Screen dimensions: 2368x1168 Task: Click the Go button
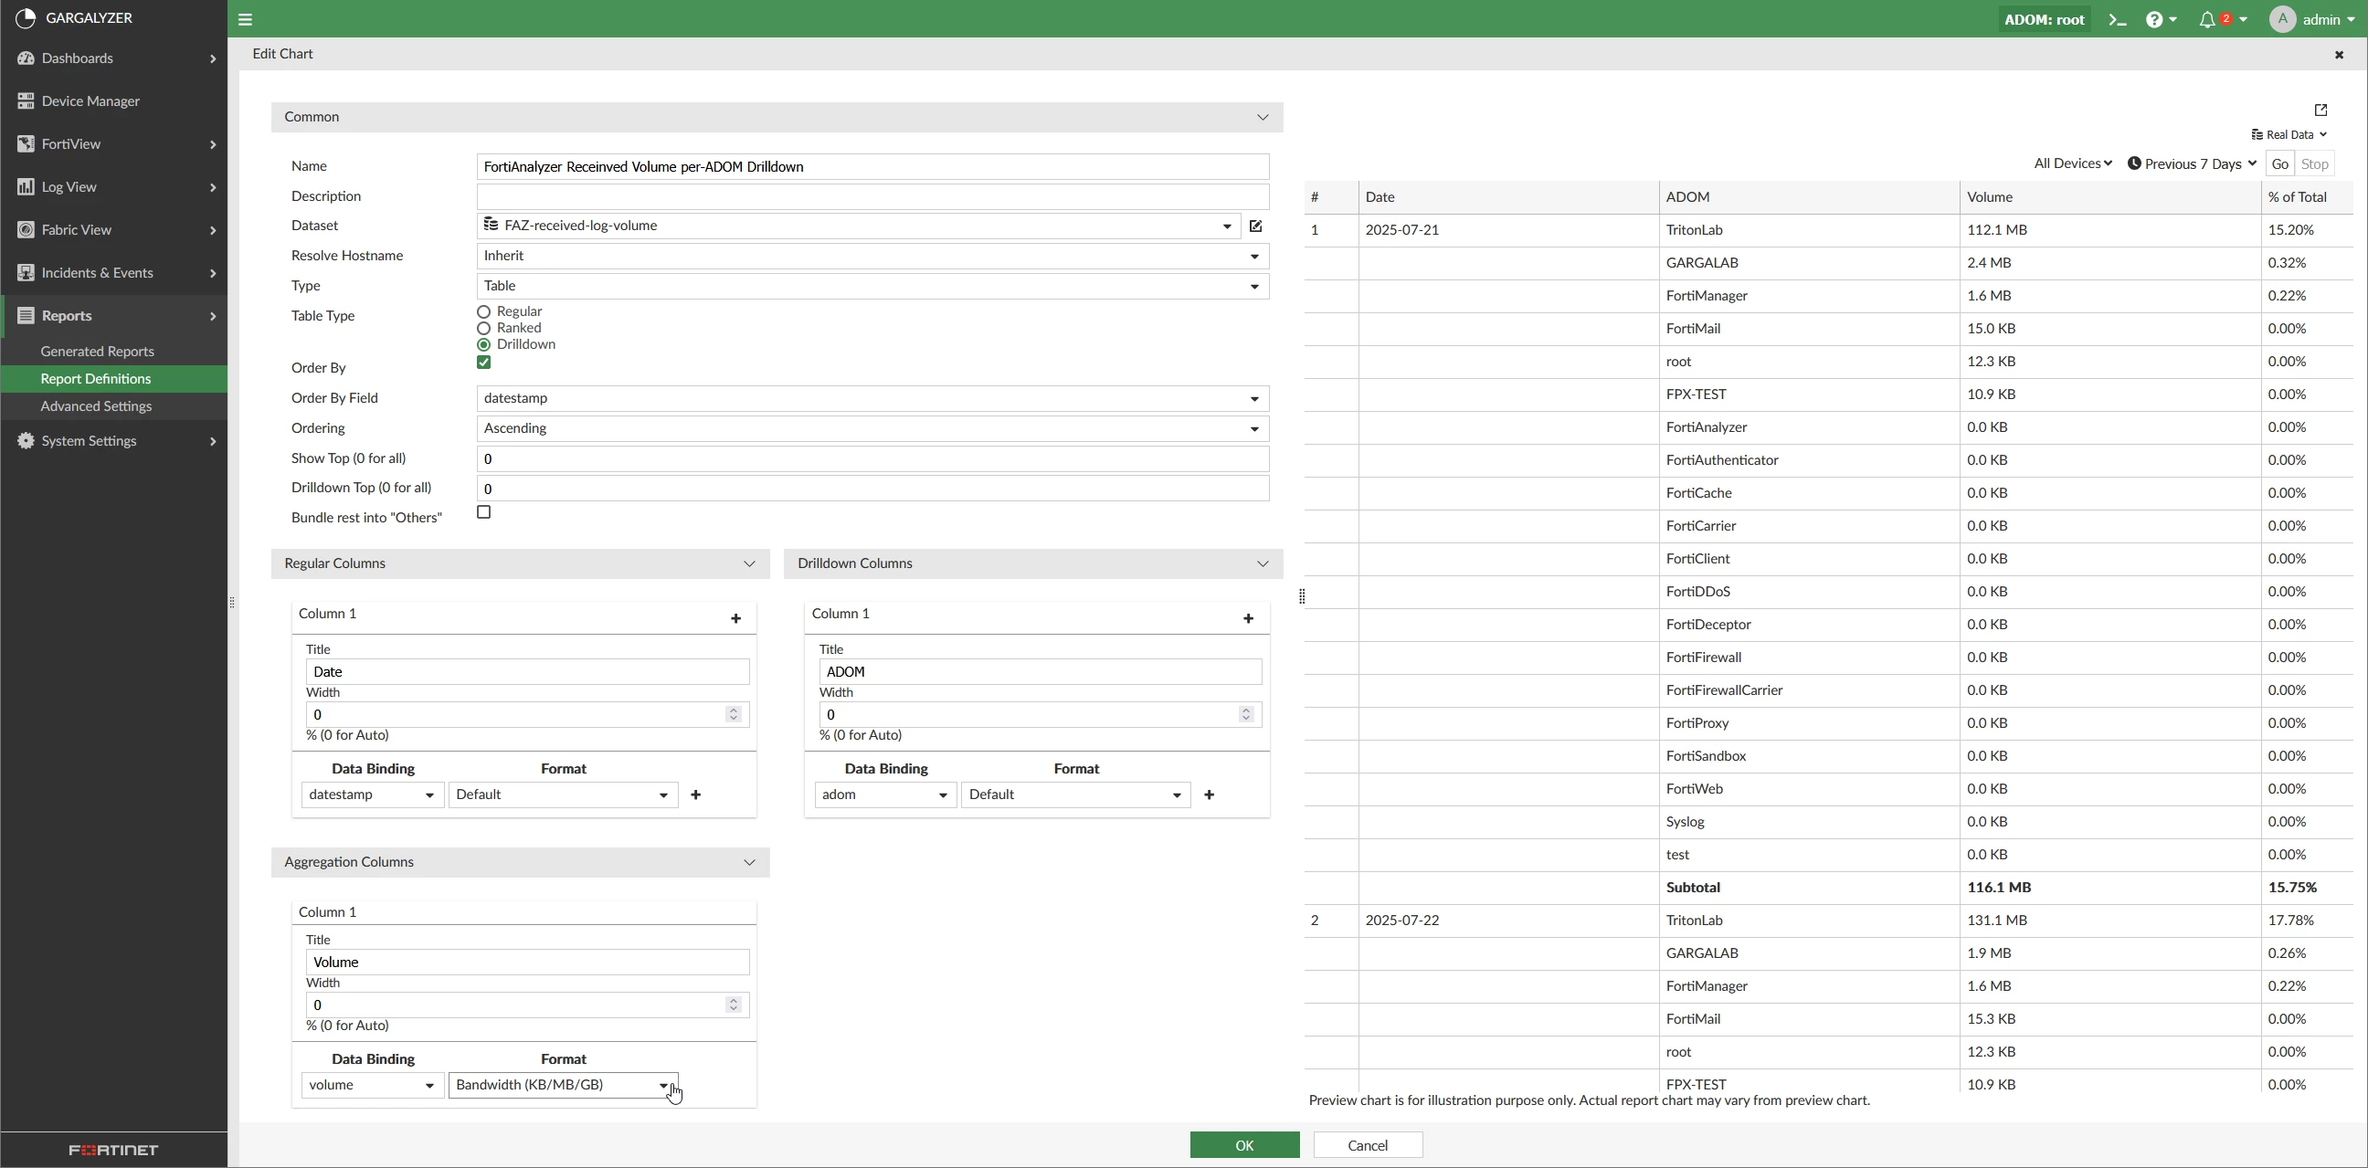(x=2279, y=163)
